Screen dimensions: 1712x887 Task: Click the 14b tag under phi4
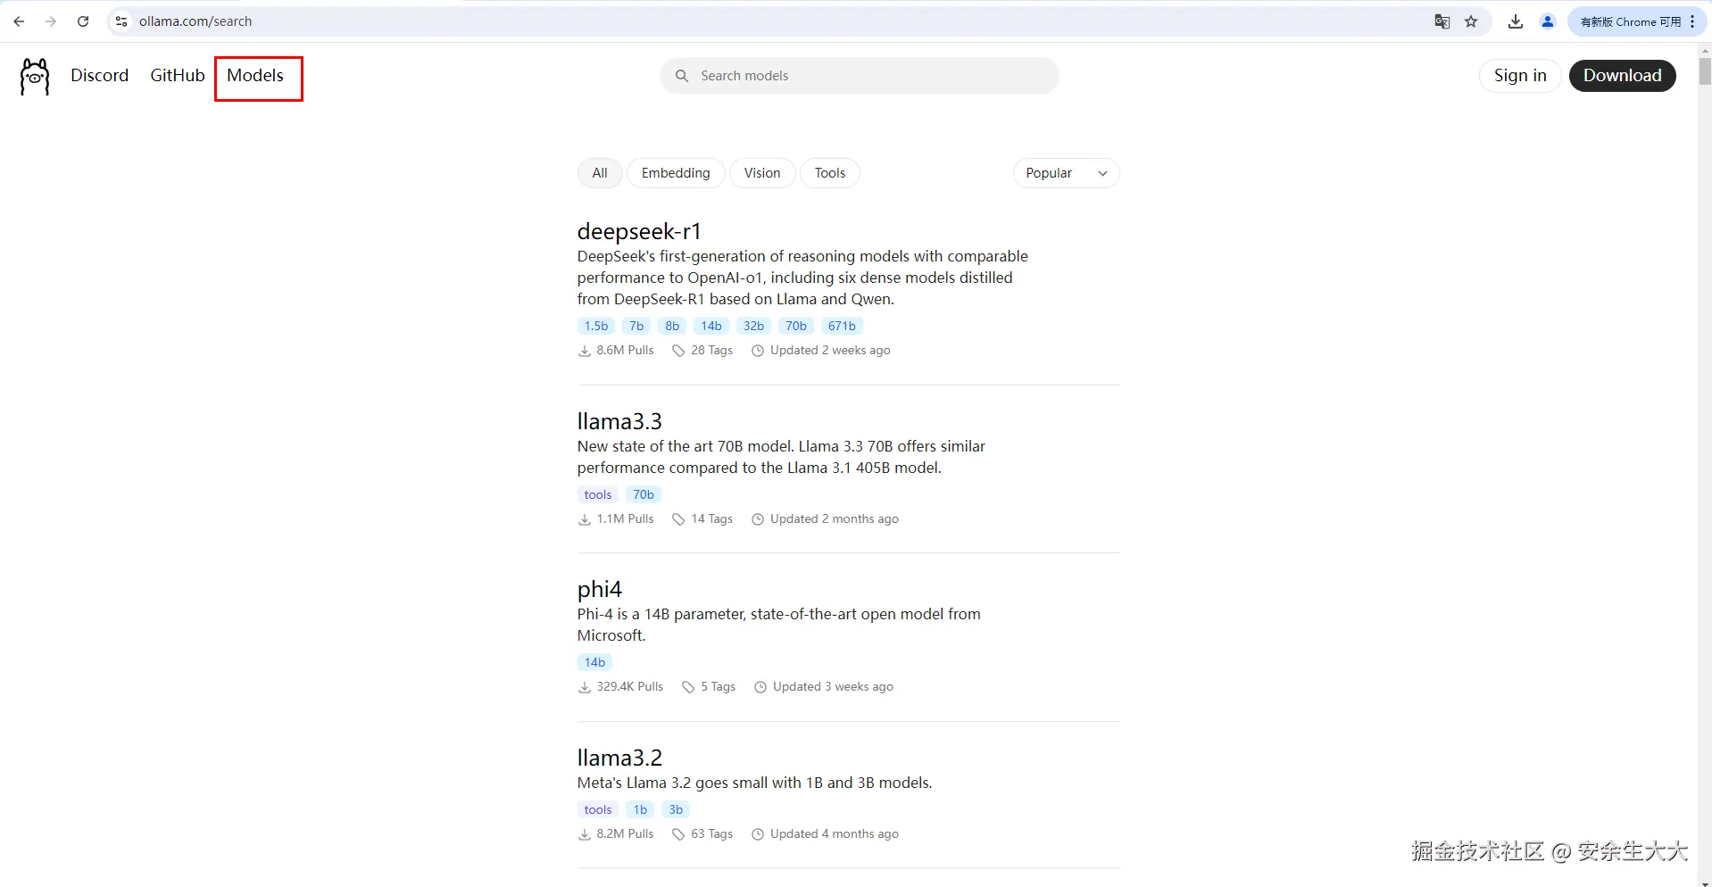pos(595,662)
